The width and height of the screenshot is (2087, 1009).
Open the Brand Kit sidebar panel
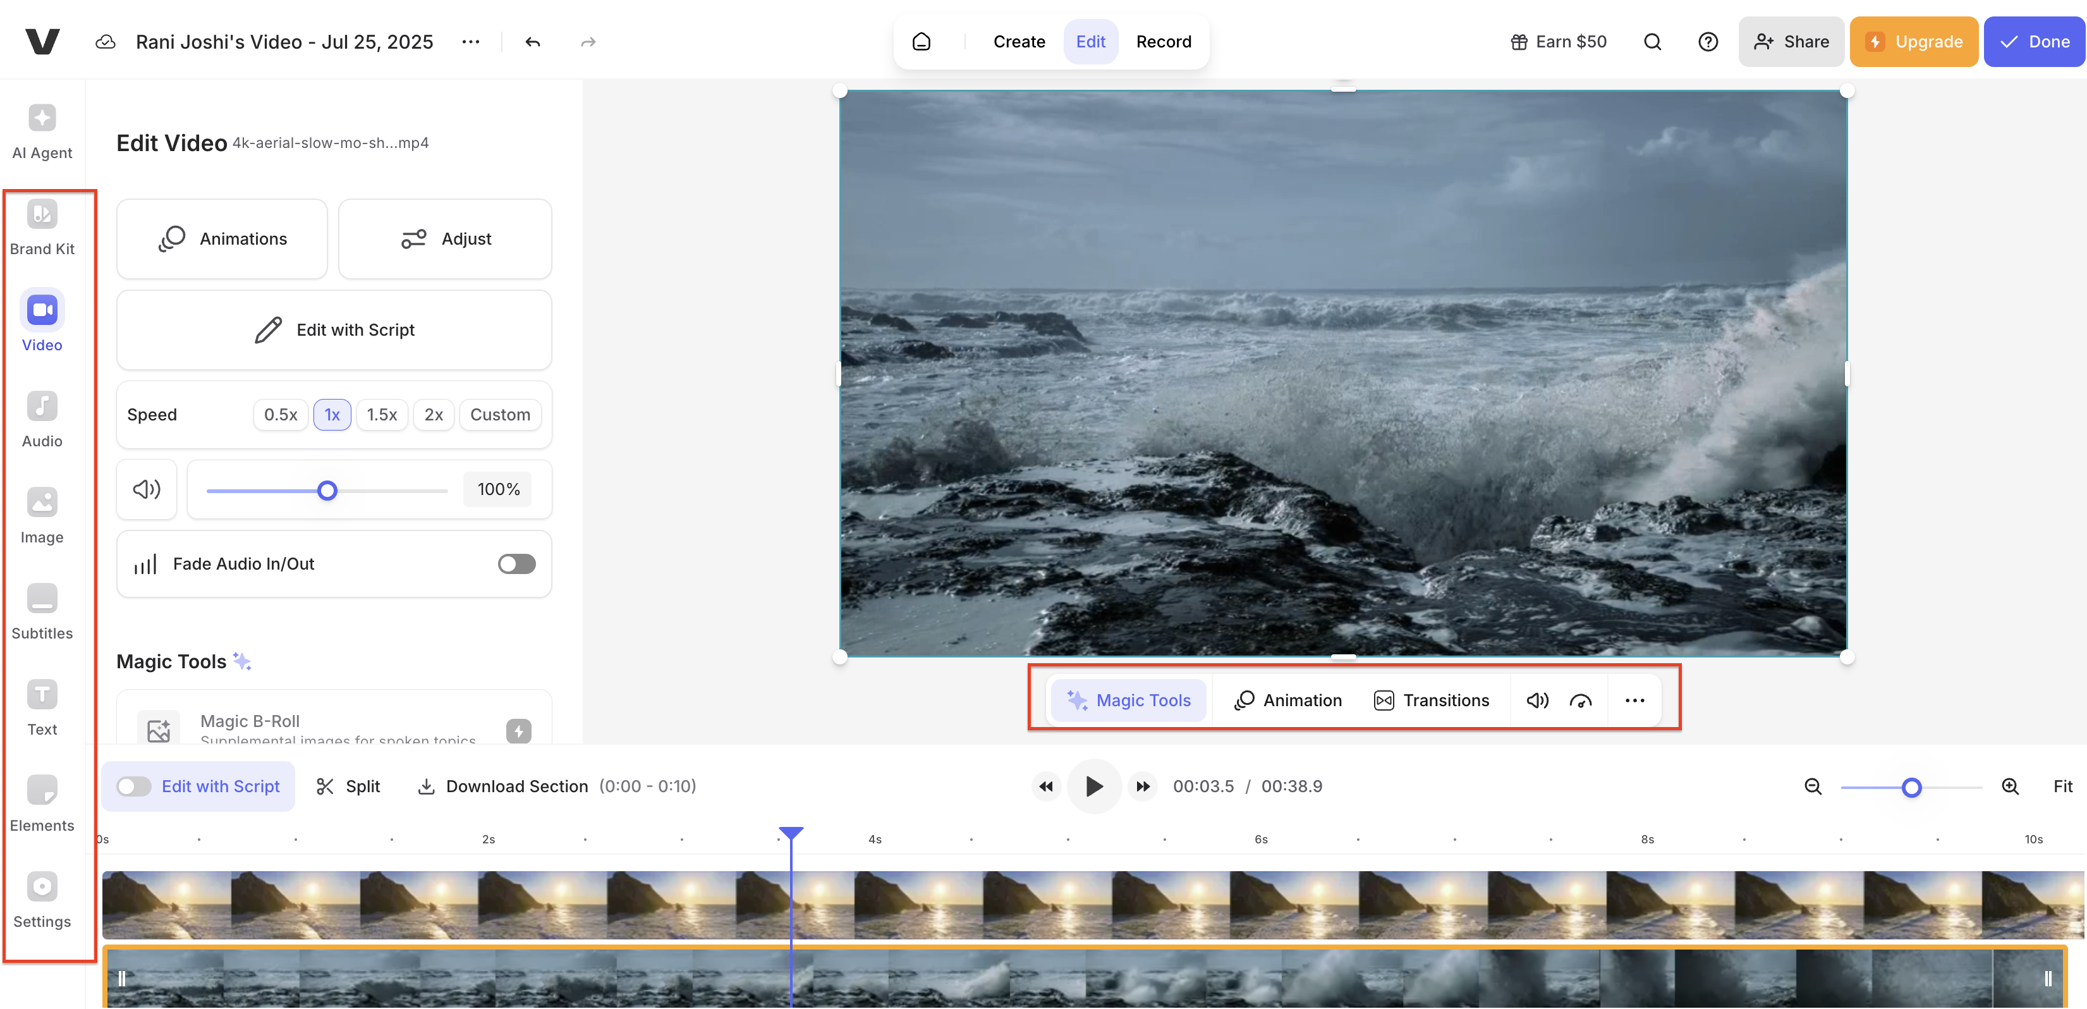(42, 227)
